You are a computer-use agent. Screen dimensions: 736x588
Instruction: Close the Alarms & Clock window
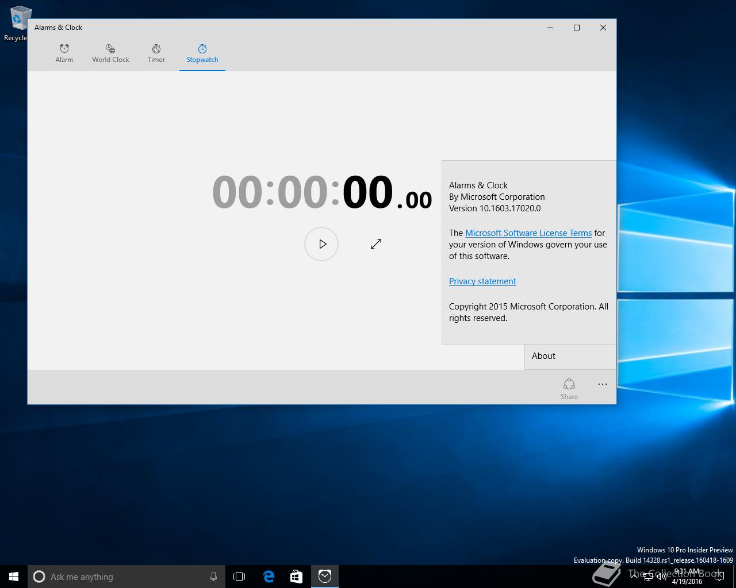603,28
